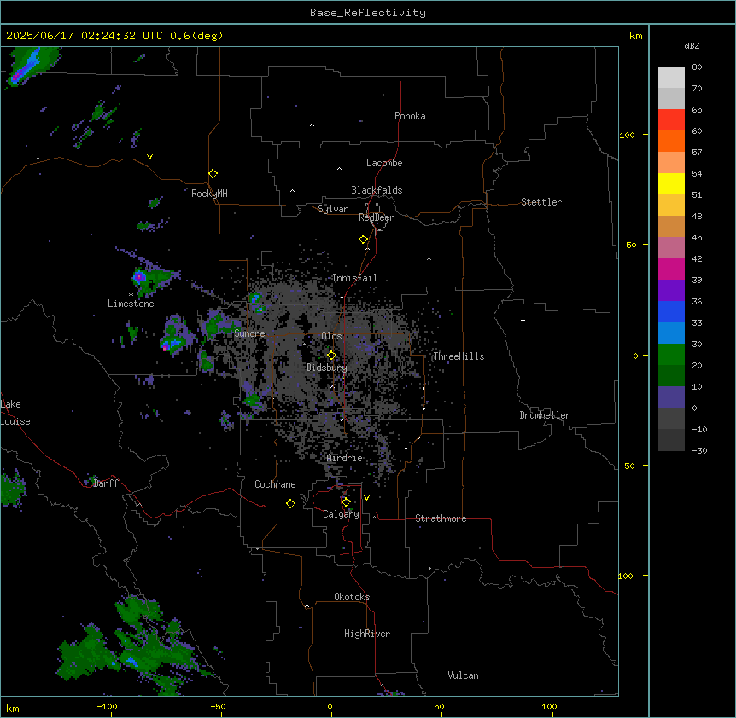Screen dimensions: 736x718
Task: Click the RockyMH label
Action: tap(209, 194)
